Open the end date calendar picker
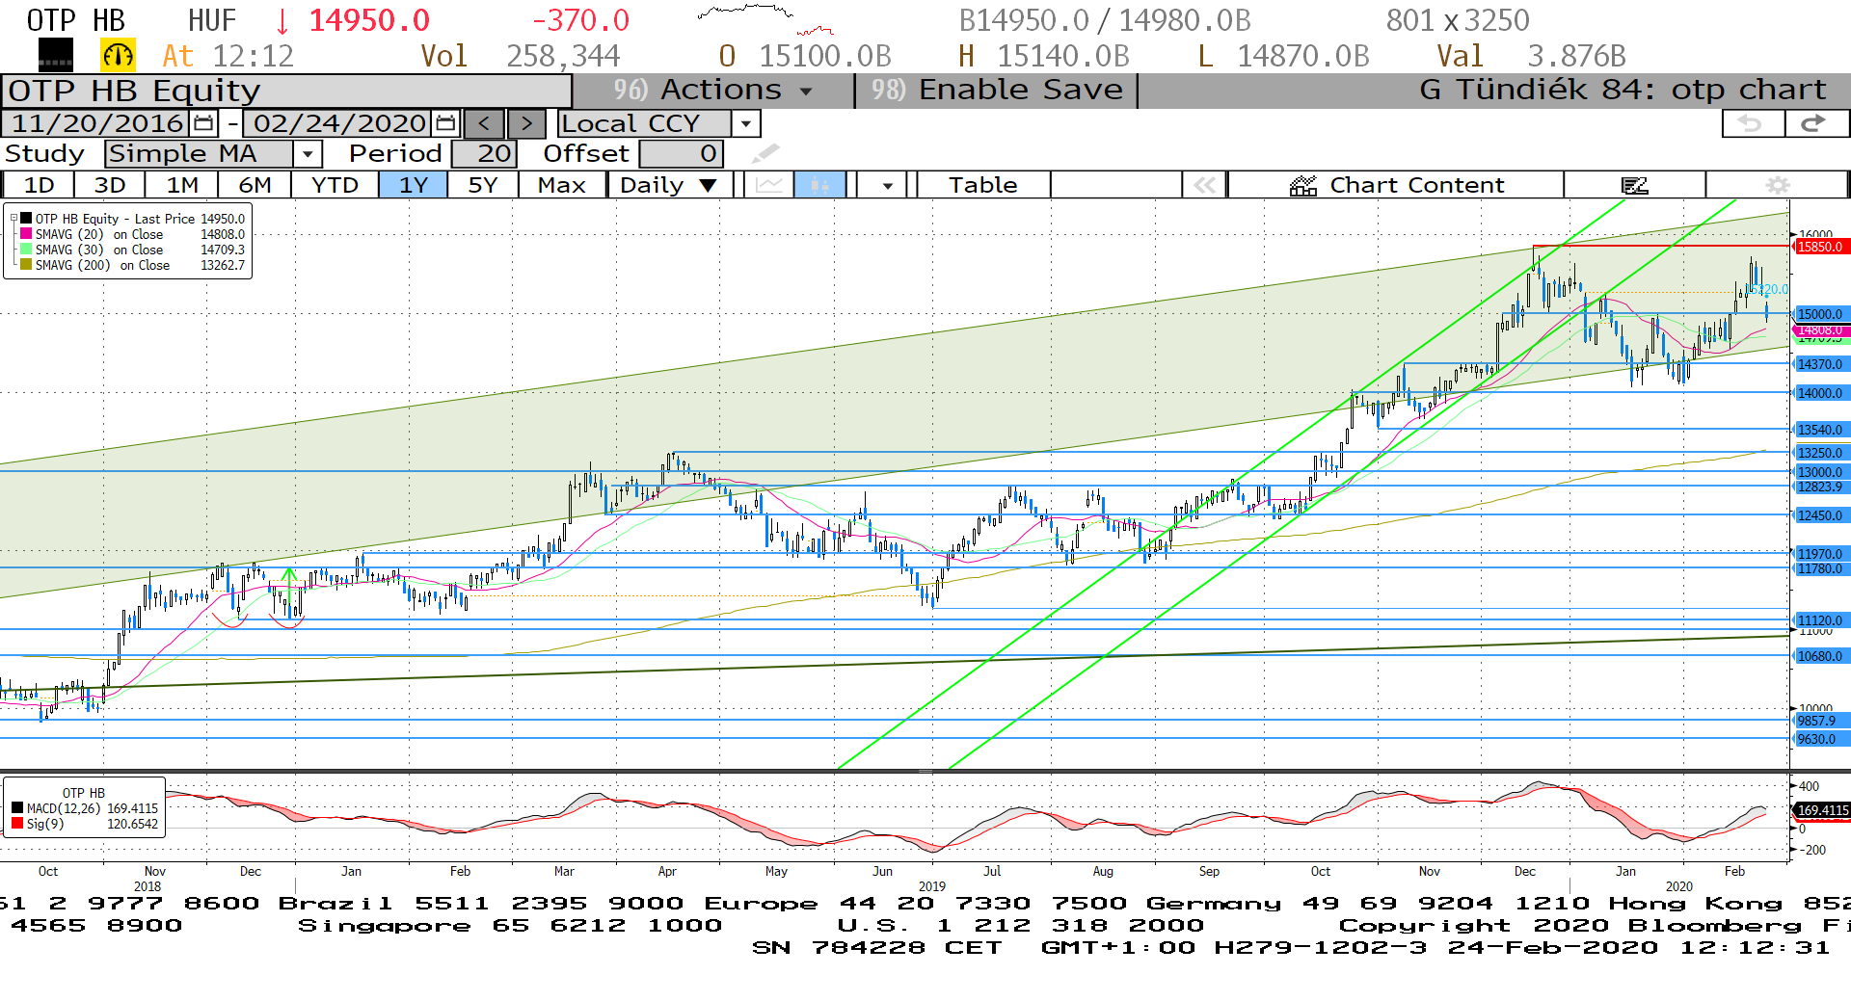1851x1001 pixels. coord(445,123)
